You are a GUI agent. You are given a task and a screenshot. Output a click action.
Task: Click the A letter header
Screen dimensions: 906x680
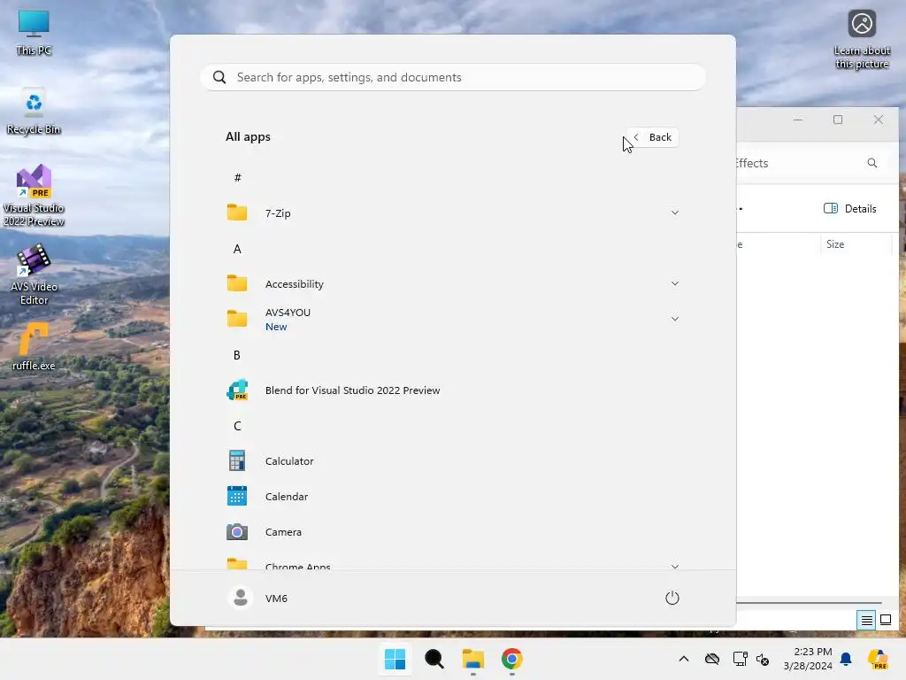(x=237, y=249)
